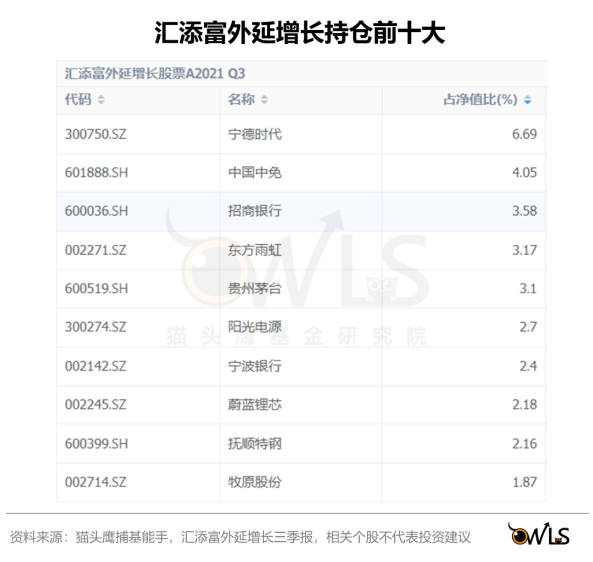
Task: Click value 3.17 in 东方雨虹 row
Action: [x=524, y=250]
